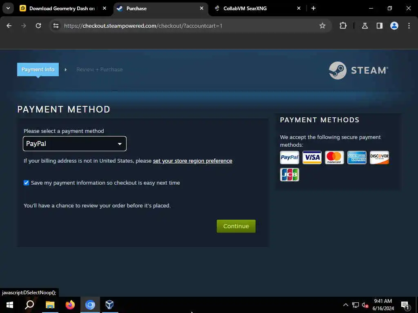
Task: Click set your store region preference link
Action: click(x=193, y=161)
